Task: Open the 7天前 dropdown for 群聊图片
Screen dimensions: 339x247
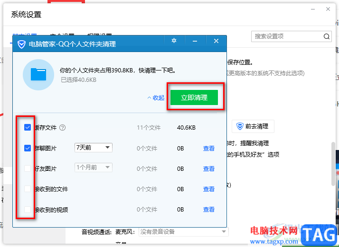Action: click(x=94, y=148)
